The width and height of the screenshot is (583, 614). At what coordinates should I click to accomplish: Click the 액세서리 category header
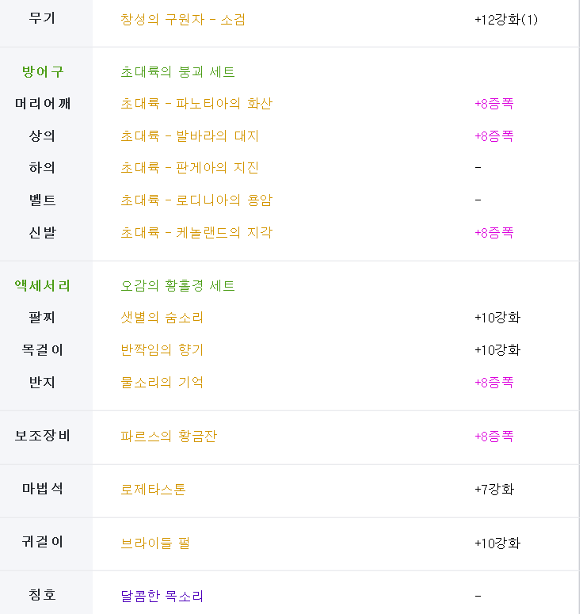tap(42, 285)
